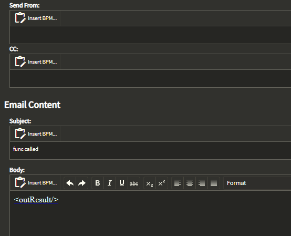Click Insert BPM button under Subject
The height and width of the screenshot is (236, 291).
tap(36, 134)
